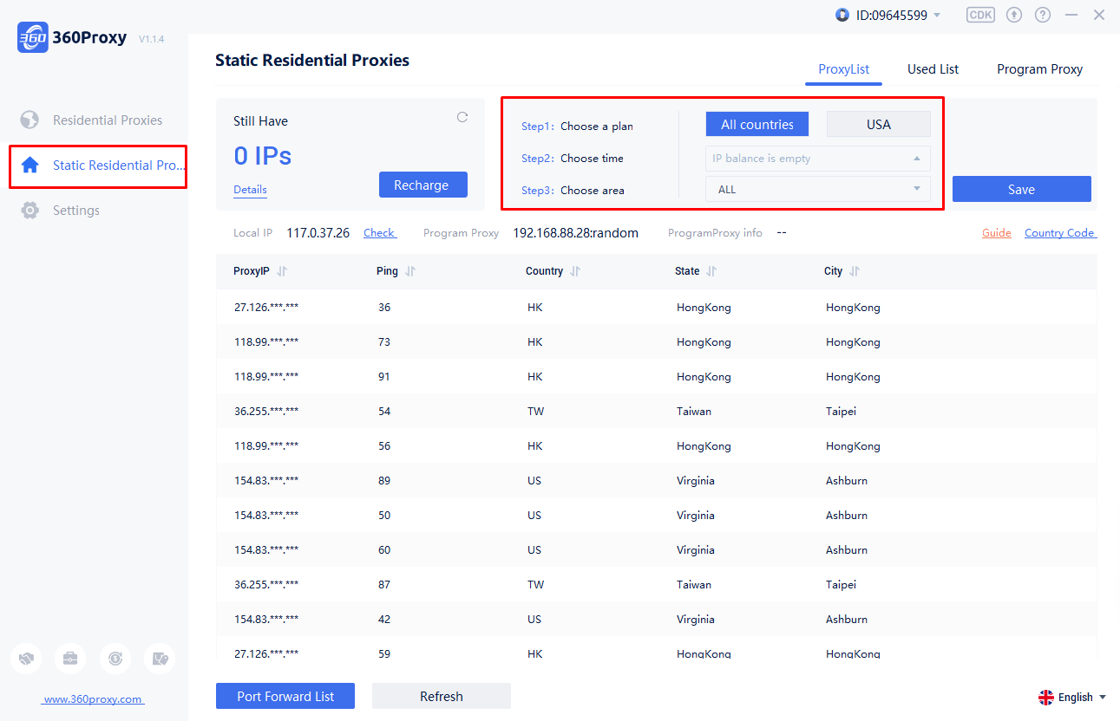Open the orange Guide link
This screenshot has height=721, width=1120.
point(997,233)
